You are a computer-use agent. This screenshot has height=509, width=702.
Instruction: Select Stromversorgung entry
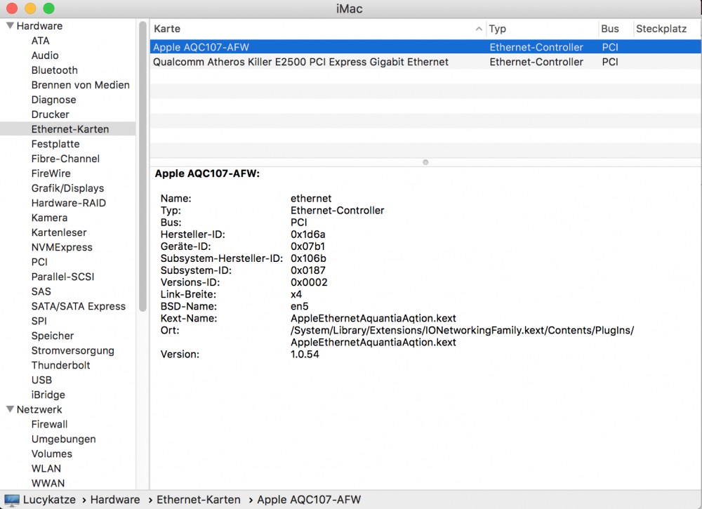coord(72,351)
